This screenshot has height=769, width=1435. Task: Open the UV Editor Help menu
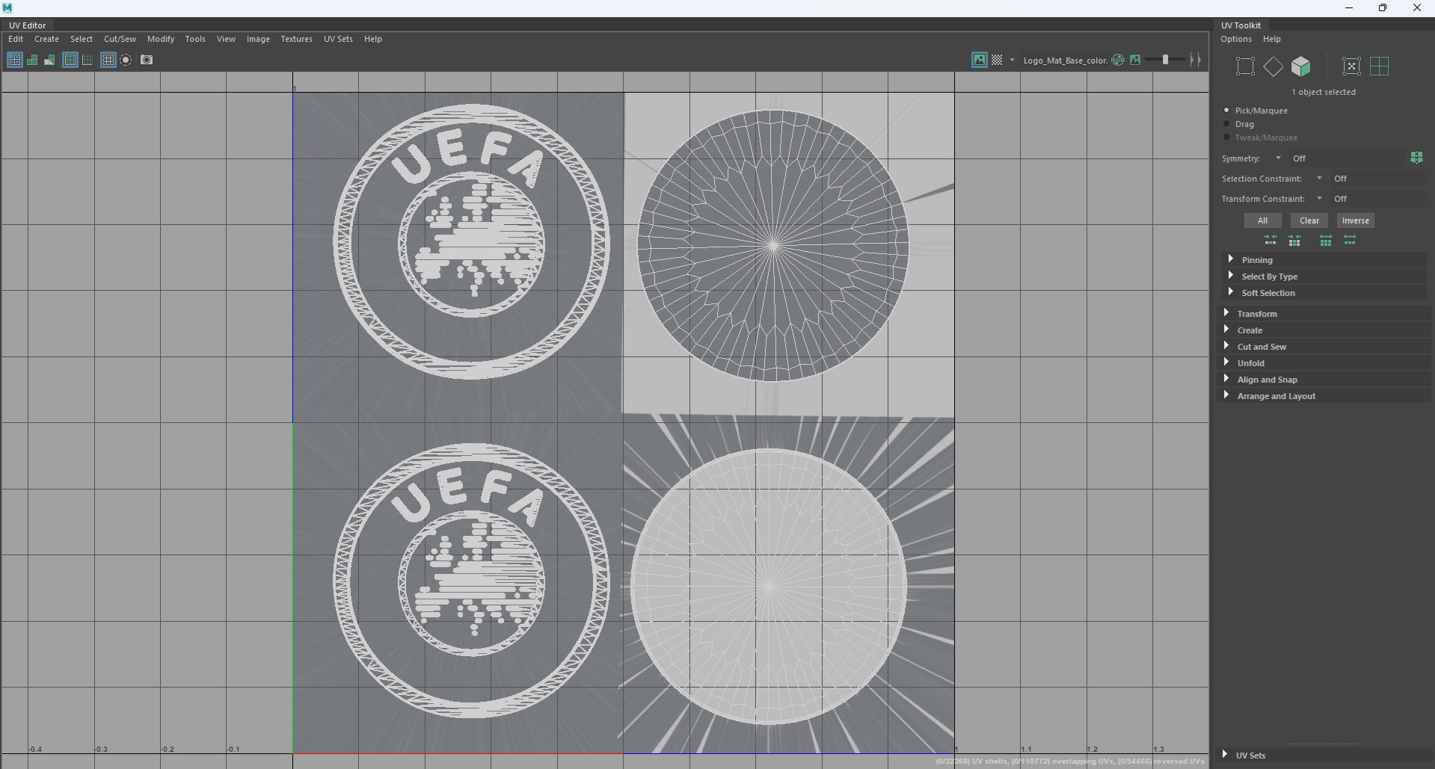[373, 39]
